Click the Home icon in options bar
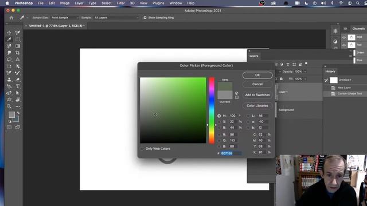This screenshot has height=206, width=367. coord(11,18)
